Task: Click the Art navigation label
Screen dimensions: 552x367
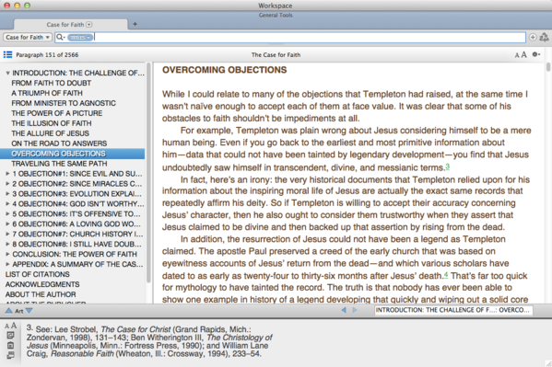Action: (x=18, y=311)
